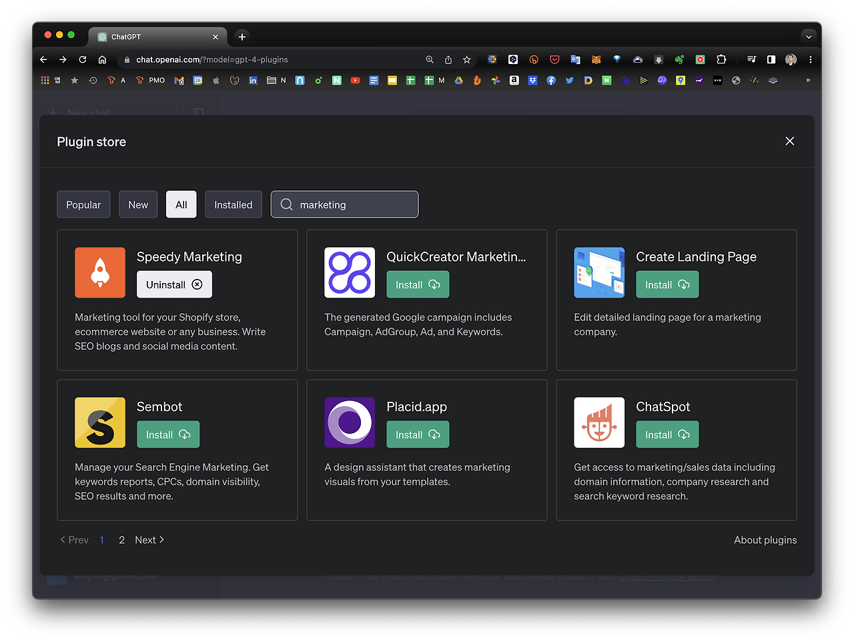Click the Prev page link

[74, 540]
